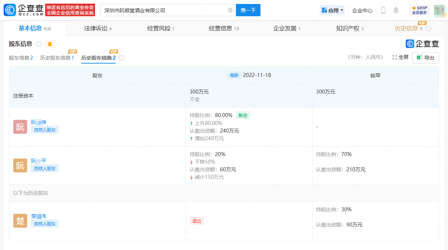Switch to 知识产权 tab
The image size is (448, 250).
pyautogui.click(x=350, y=29)
